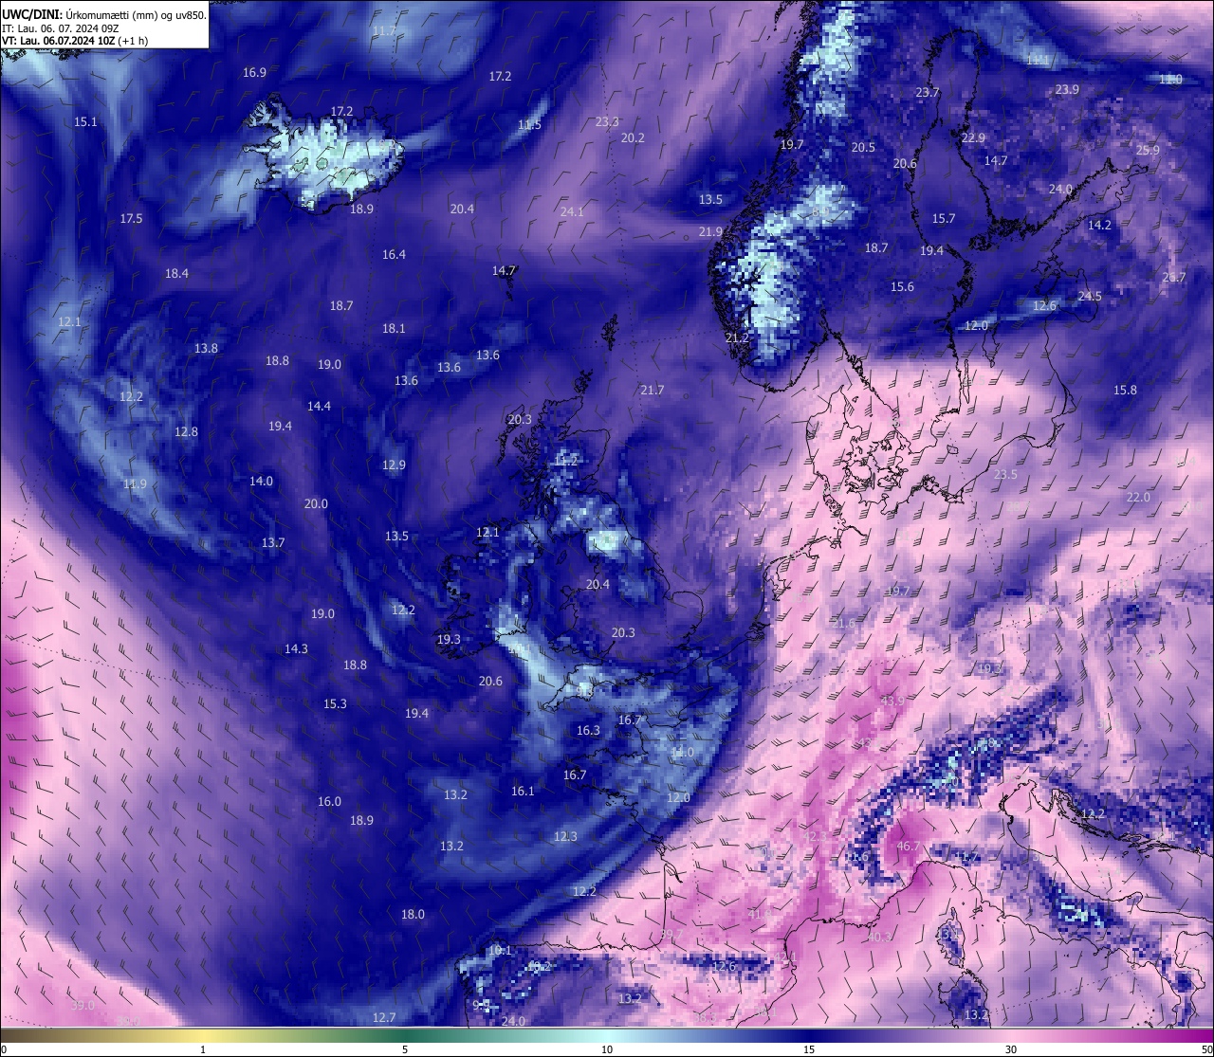The image size is (1214, 1057).
Task: Click the 23.5 value on the map
Action: pos(1005,474)
